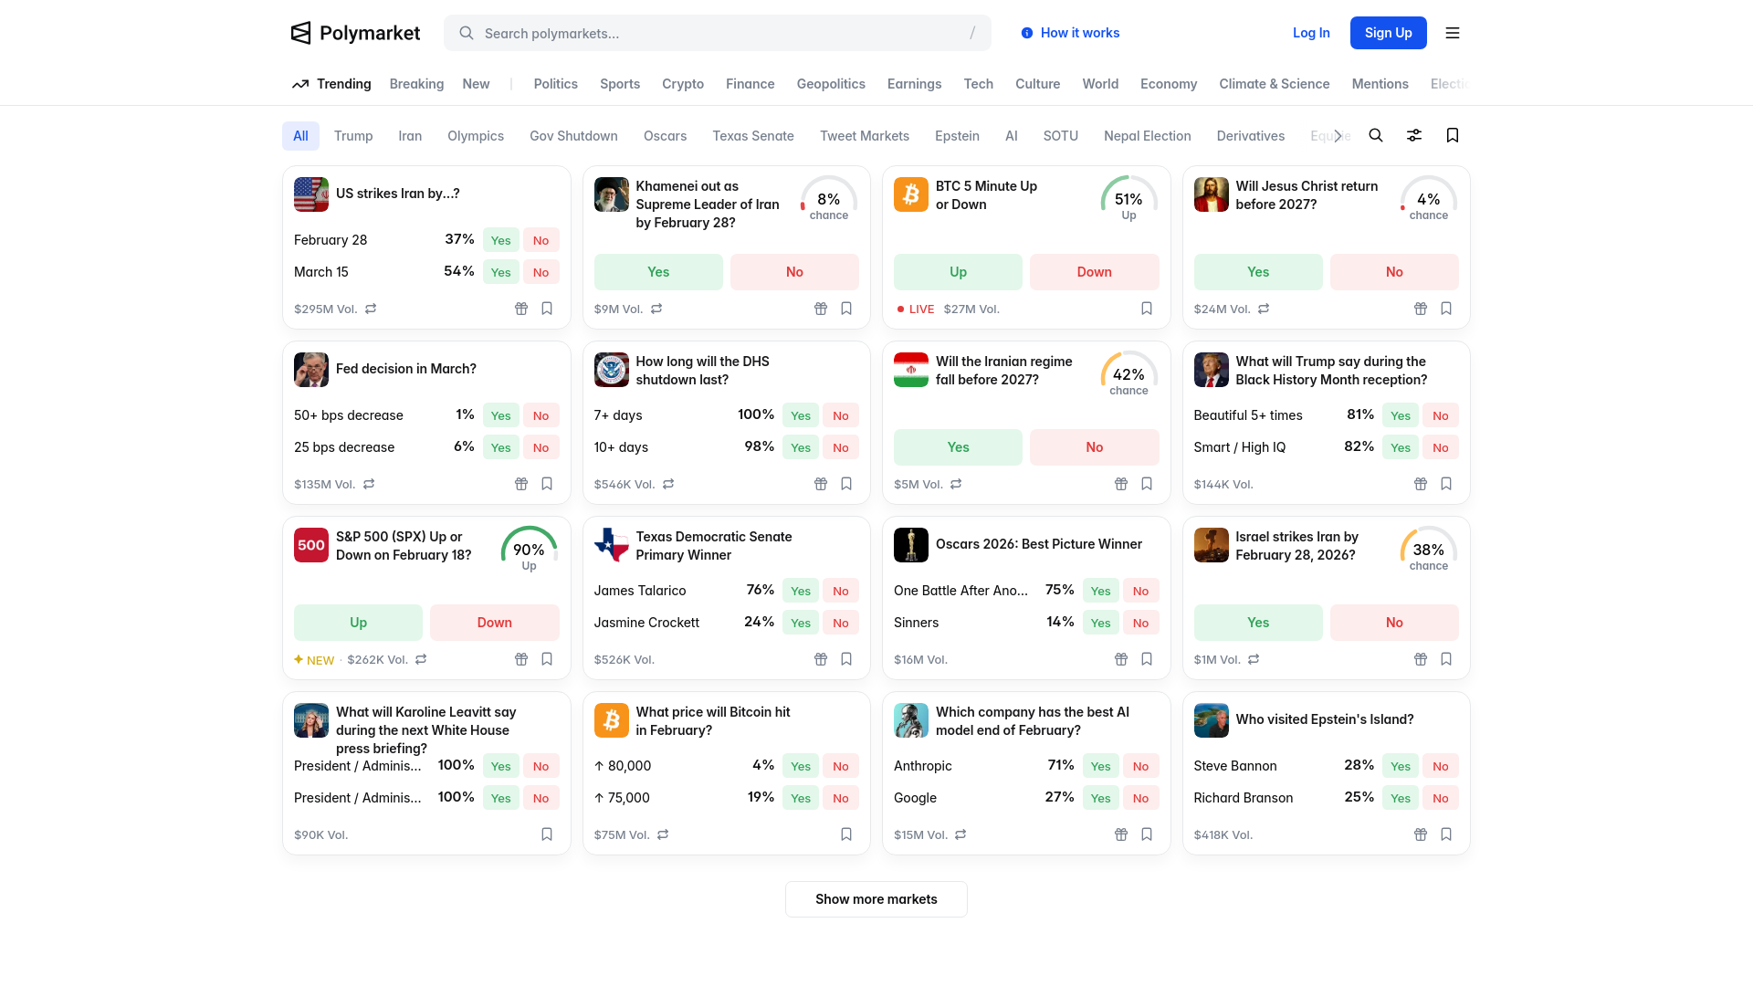Bookmark the Epstein's Island market

tap(1446, 834)
